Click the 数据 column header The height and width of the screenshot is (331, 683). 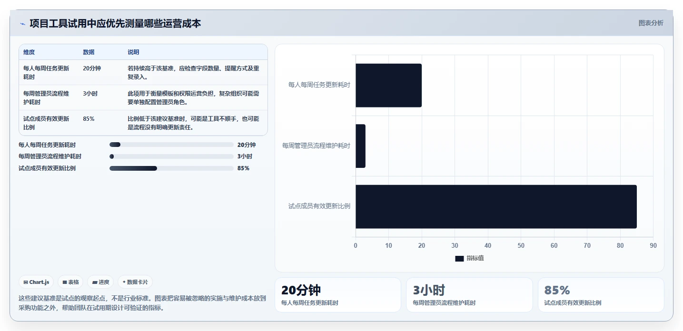coord(89,52)
